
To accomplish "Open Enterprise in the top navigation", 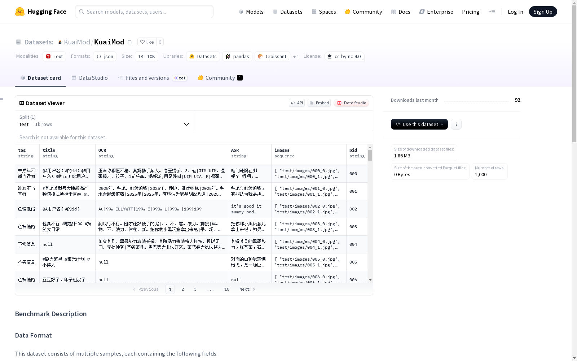I will coord(436,12).
